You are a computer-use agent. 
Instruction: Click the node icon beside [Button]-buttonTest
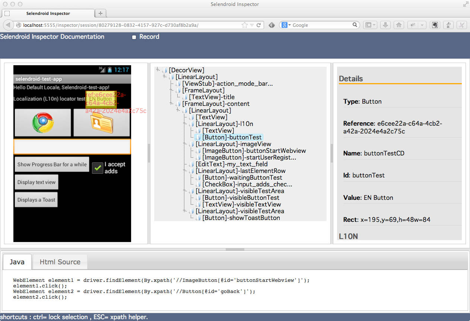point(198,137)
